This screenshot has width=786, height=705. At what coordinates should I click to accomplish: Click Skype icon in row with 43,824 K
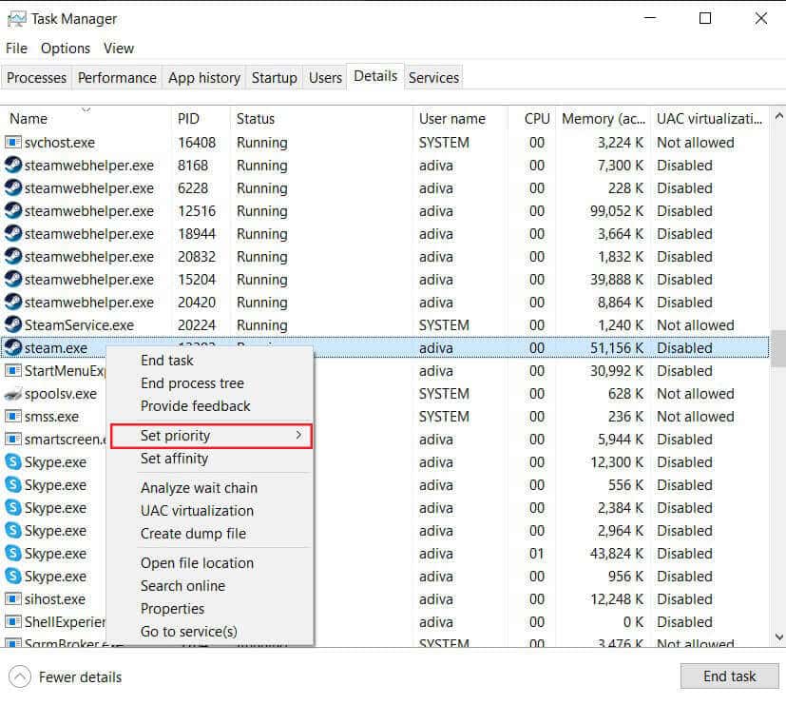13,553
